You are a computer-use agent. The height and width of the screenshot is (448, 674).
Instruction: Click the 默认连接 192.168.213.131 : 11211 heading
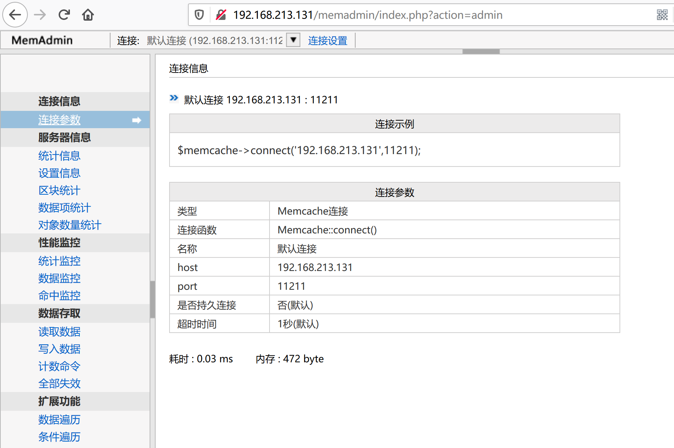[x=261, y=100]
